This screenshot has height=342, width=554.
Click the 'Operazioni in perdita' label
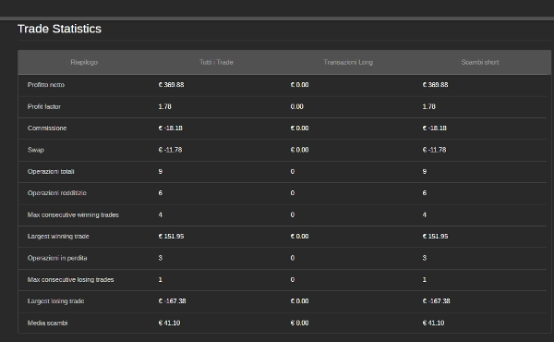tap(57, 258)
